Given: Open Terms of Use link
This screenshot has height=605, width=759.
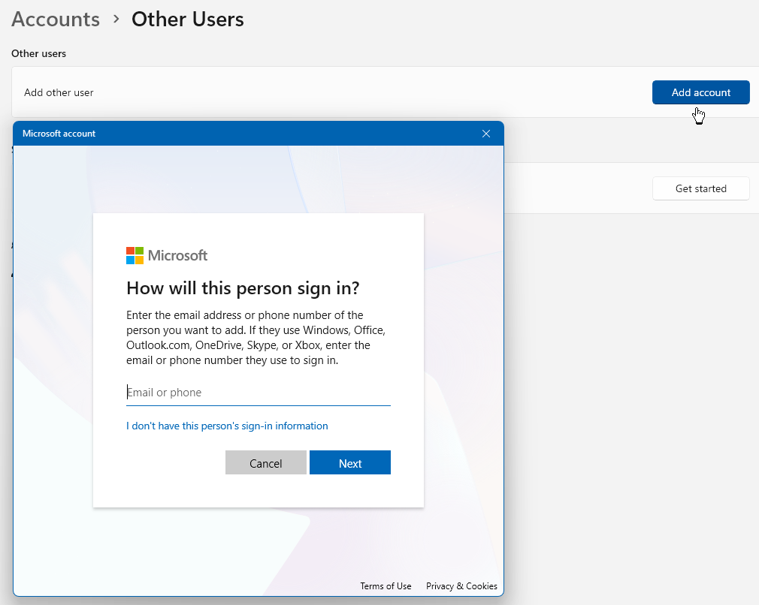Looking at the screenshot, I should (x=386, y=585).
